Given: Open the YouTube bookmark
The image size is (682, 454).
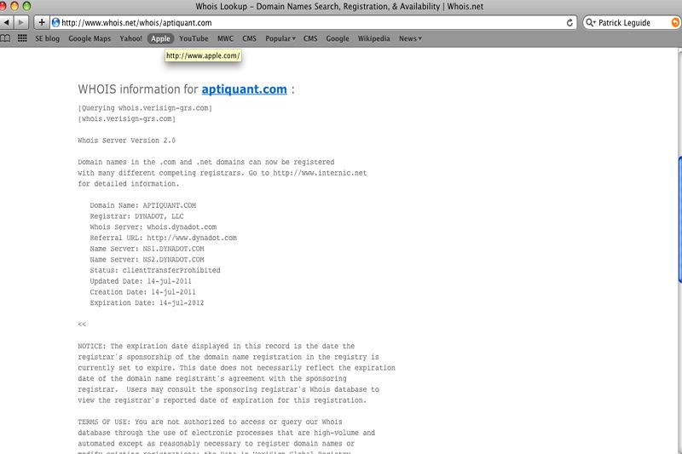Looking at the screenshot, I should point(194,38).
